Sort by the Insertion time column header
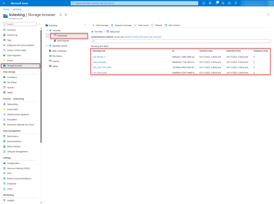The width and height of the screenshot is (274, 204). coord(206,51)
